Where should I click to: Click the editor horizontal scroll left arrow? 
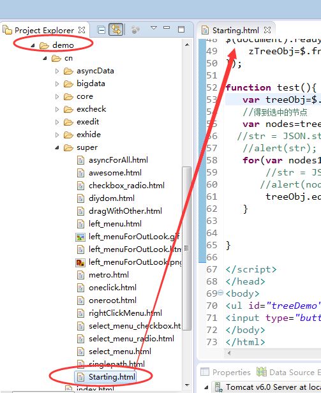click(228, 353)
